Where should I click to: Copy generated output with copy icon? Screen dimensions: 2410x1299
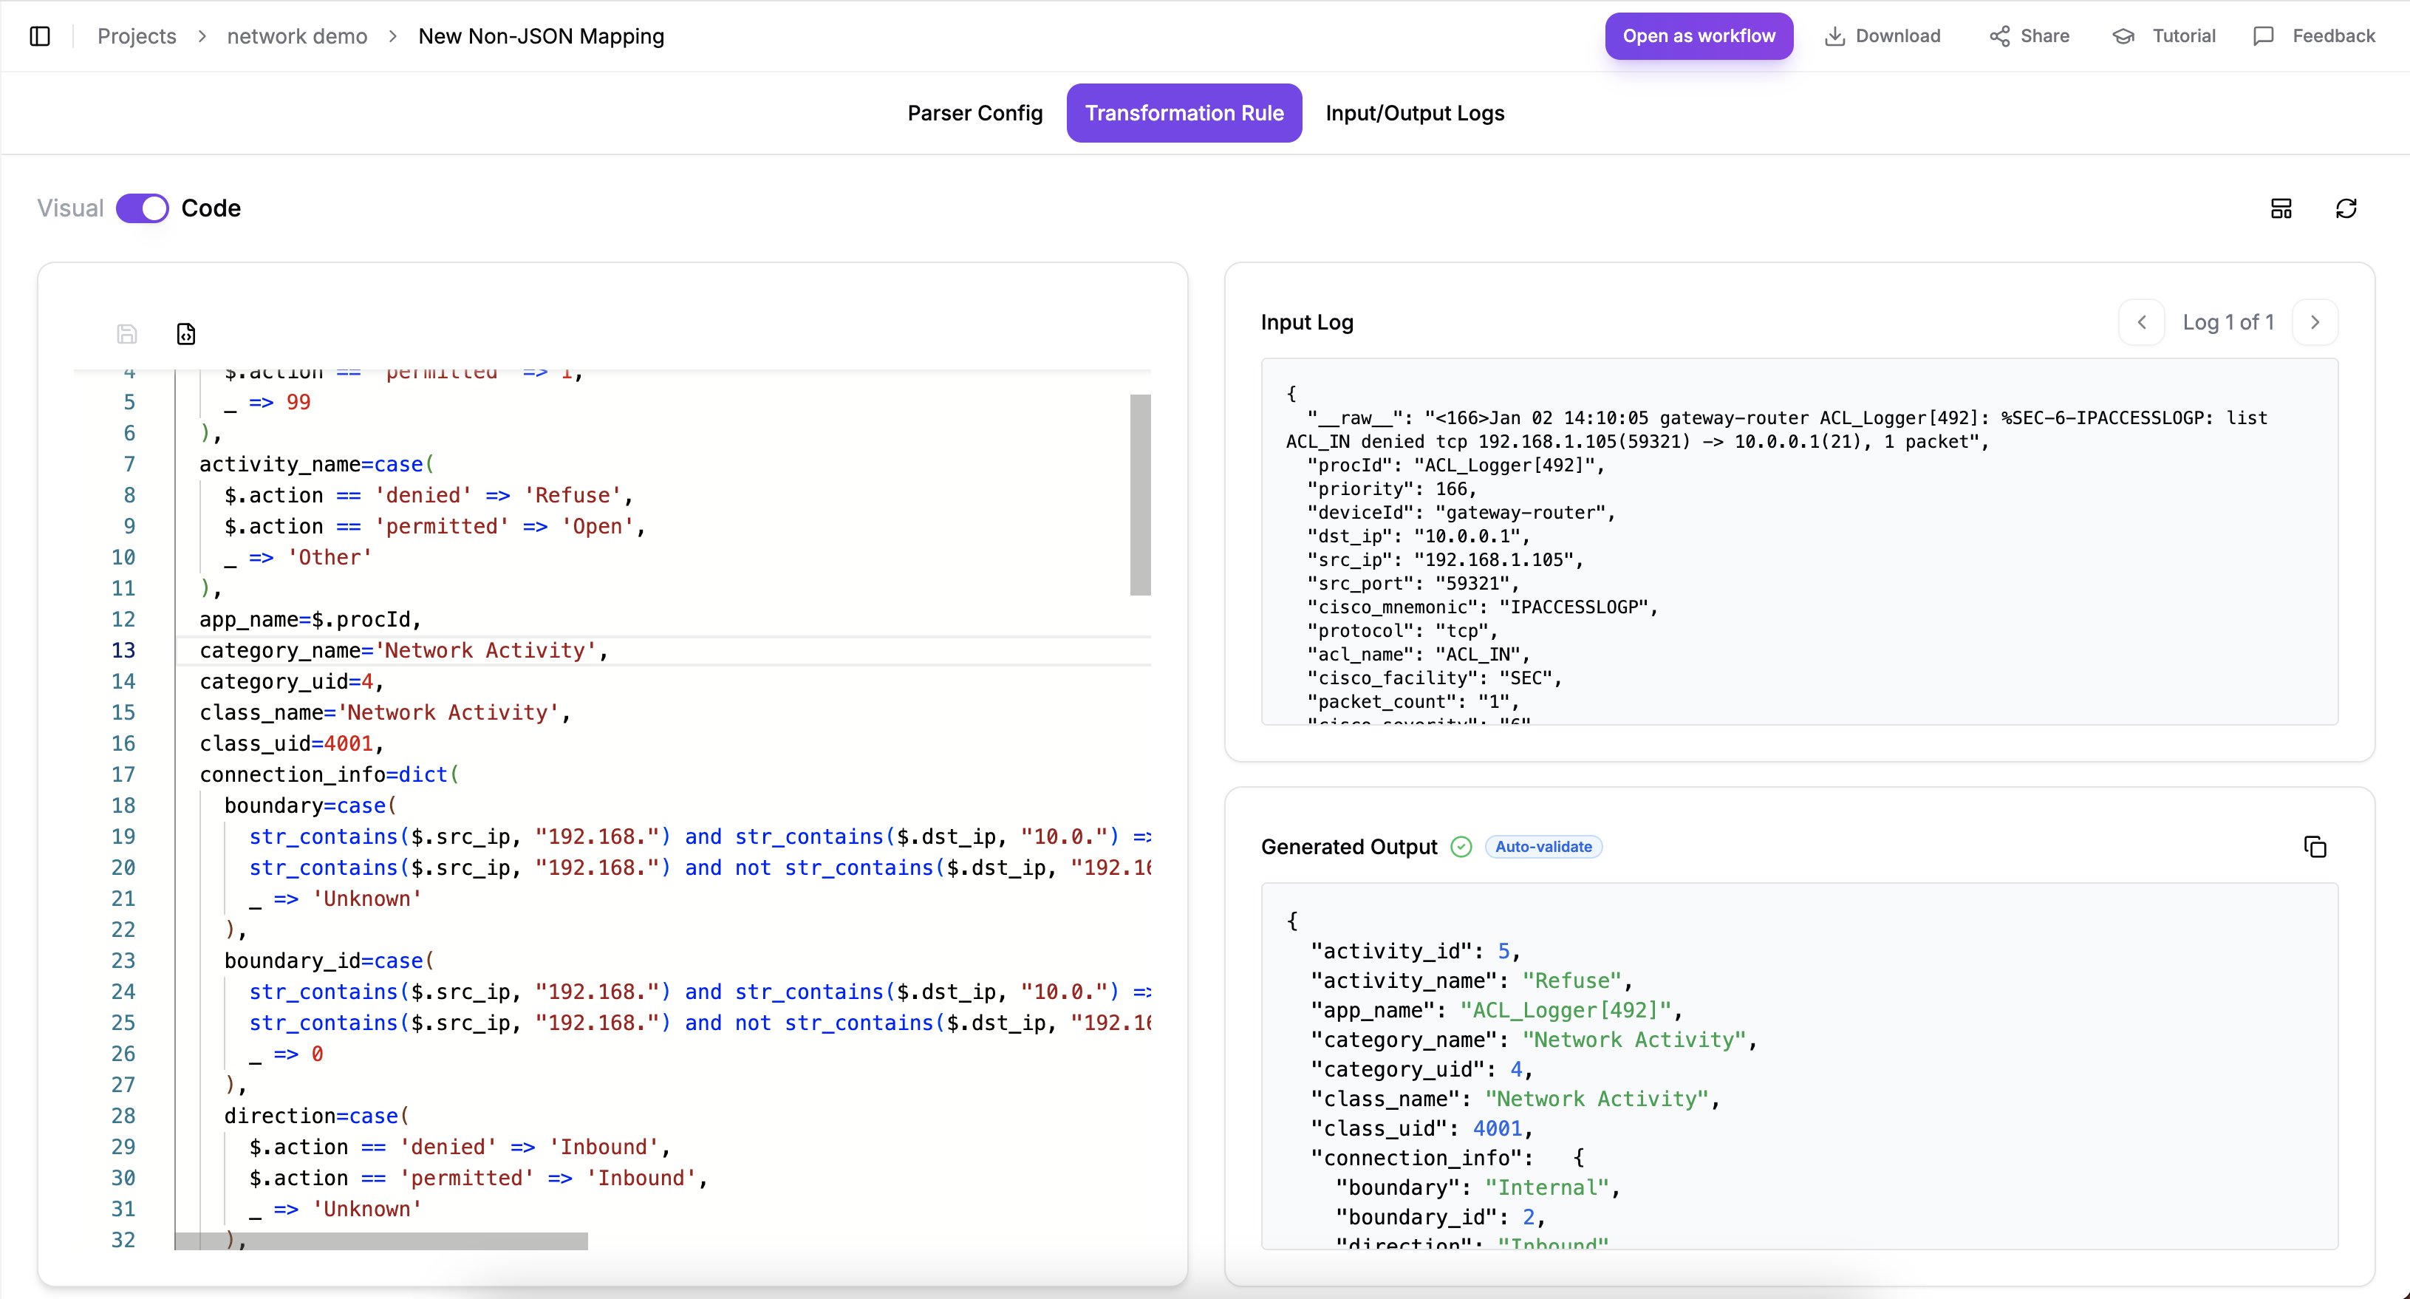[2315, 847]
